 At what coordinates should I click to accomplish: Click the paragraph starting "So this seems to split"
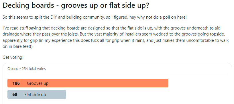point(95,17)
